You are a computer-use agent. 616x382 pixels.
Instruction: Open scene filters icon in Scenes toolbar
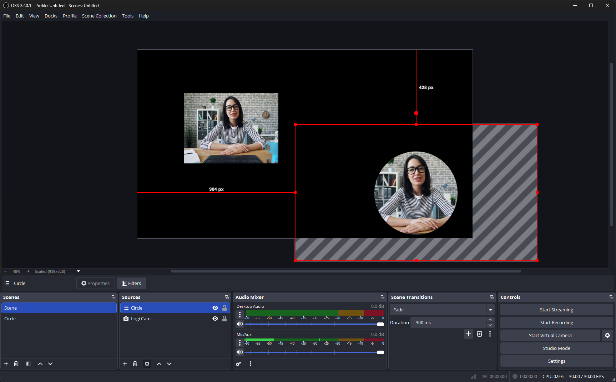point(28,364)
